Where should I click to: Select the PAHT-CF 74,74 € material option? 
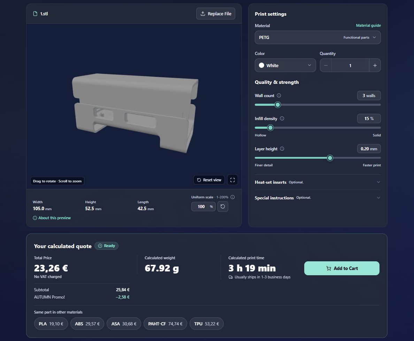point(165,324)
